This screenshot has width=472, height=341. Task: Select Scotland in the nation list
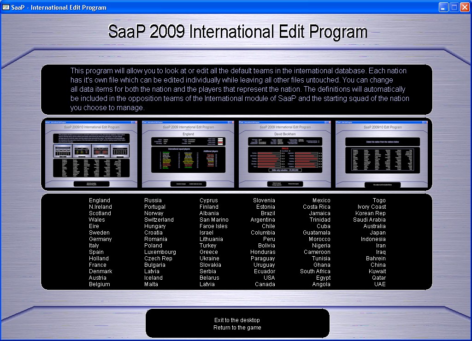tap(100, 213)
